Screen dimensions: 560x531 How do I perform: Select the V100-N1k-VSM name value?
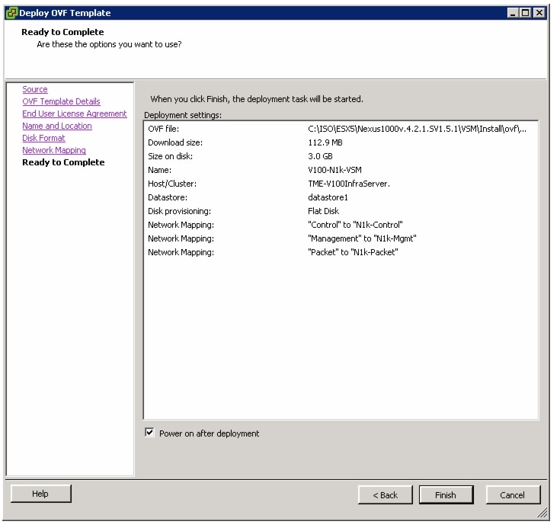click(334, 170)
